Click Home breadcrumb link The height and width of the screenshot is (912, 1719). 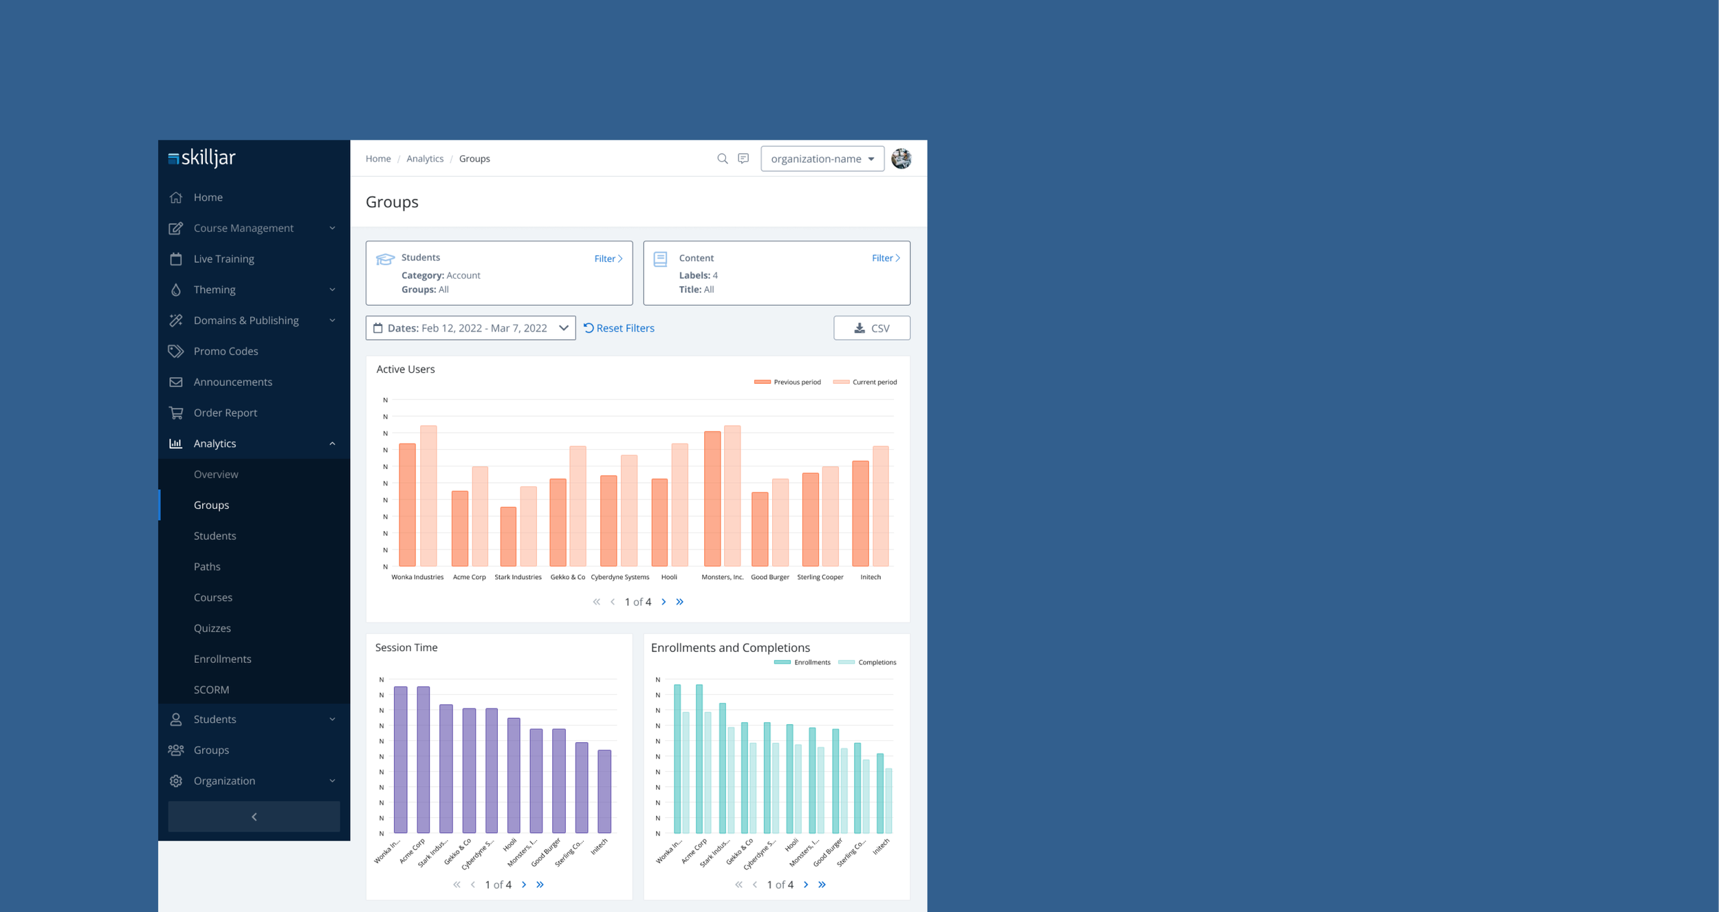(x=378, y=159)
